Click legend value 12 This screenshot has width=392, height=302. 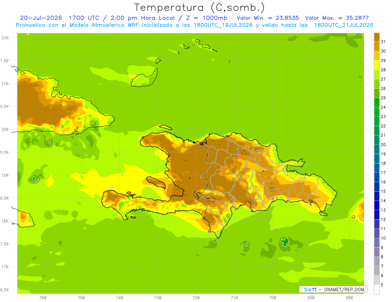384,219
